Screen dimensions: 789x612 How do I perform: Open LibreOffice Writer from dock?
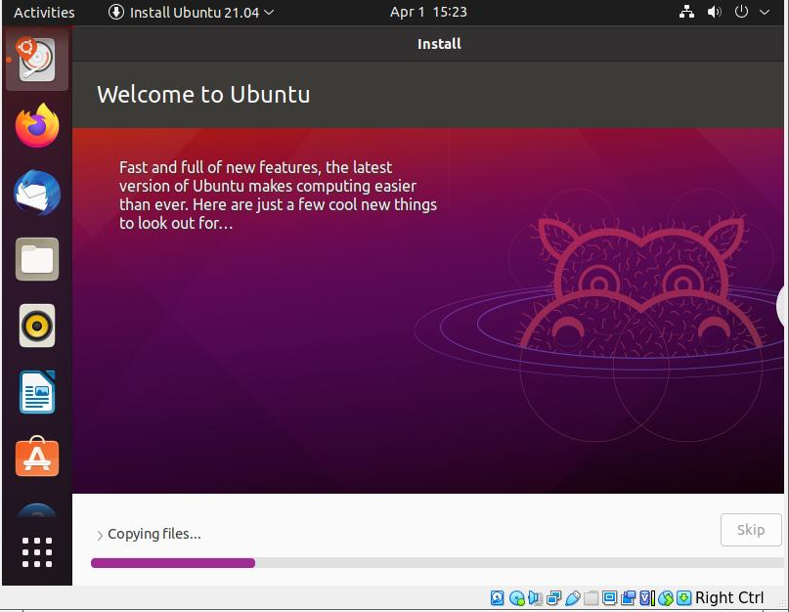tap(37, 392)
